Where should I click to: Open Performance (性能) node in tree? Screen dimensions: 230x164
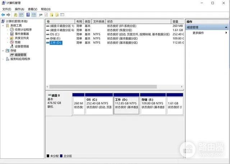[x=18, y=42]
